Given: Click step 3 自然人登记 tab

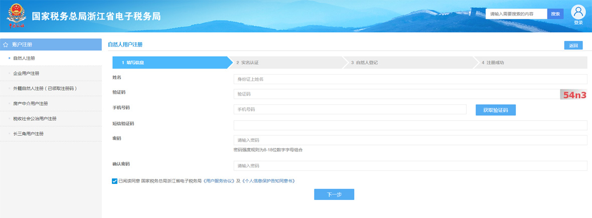Looking at the screenshot, I should tap(410, 63).
